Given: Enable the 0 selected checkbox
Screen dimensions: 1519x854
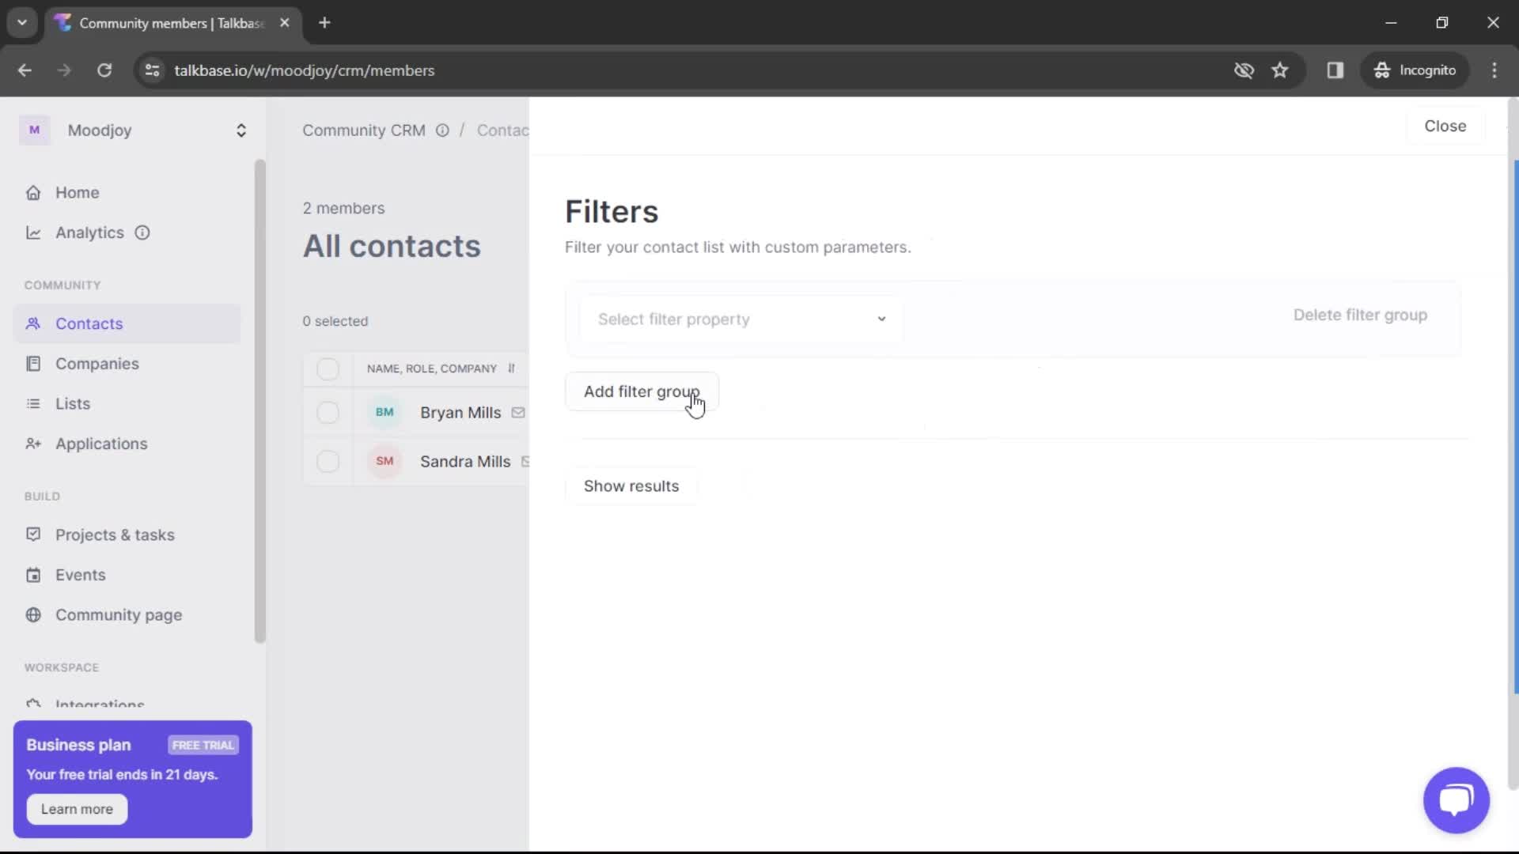Looking at the screenshot, I should (x=328, y=368).
